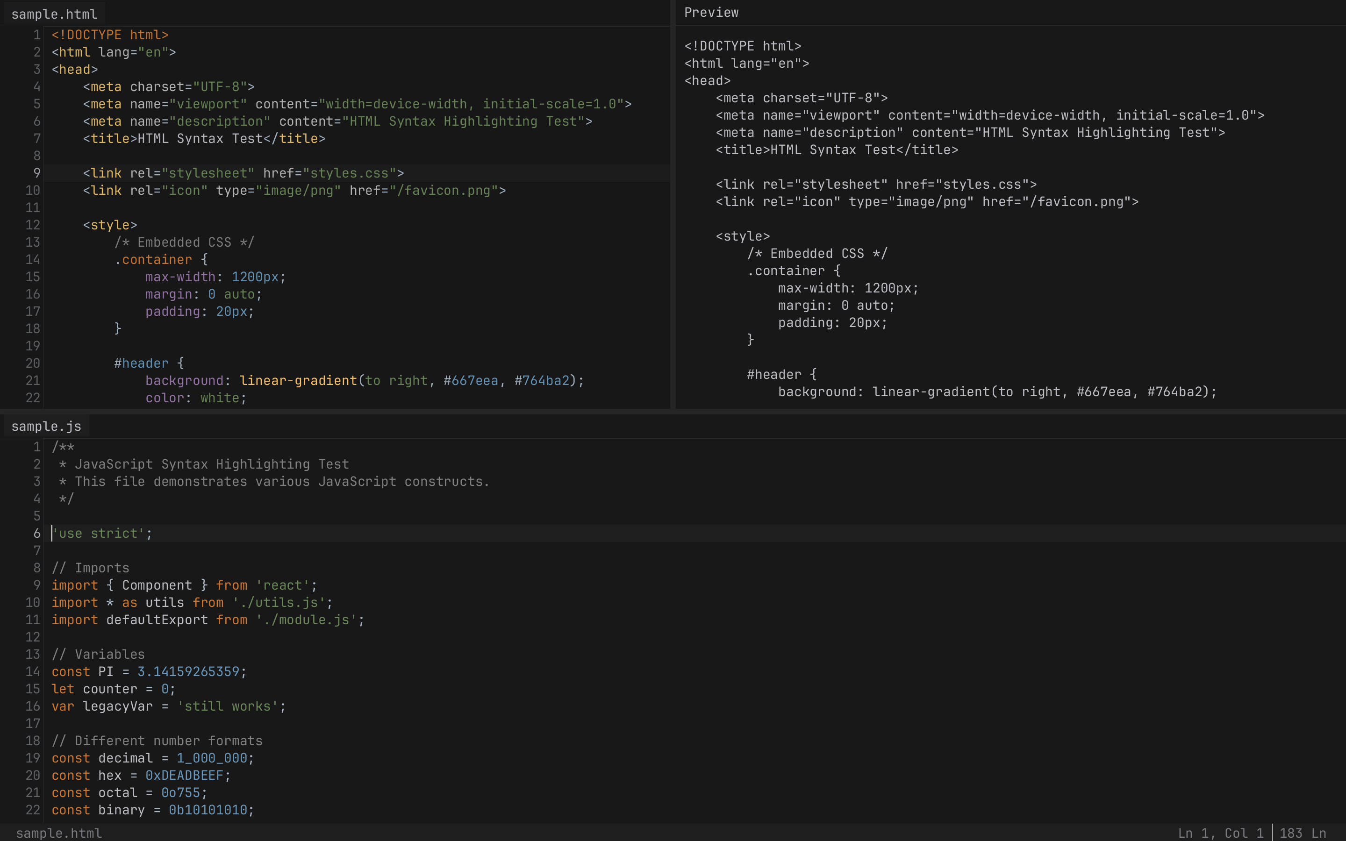Click line number 6 in sample.js
The image size is (1346, 841).
[x=37, y=533]
